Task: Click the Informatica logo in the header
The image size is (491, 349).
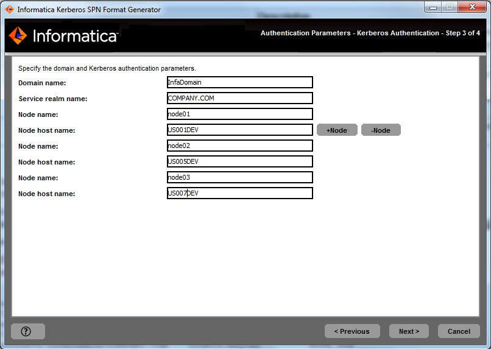Action: click(x=63, y=36)
